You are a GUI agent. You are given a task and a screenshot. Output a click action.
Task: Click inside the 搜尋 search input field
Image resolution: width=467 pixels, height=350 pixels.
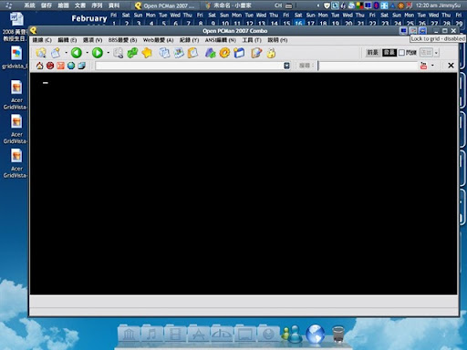pyautogui.click(x=368, y=66)
